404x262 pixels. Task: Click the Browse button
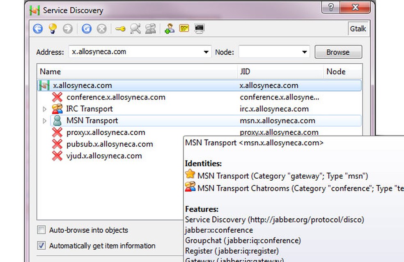(338, 52)
